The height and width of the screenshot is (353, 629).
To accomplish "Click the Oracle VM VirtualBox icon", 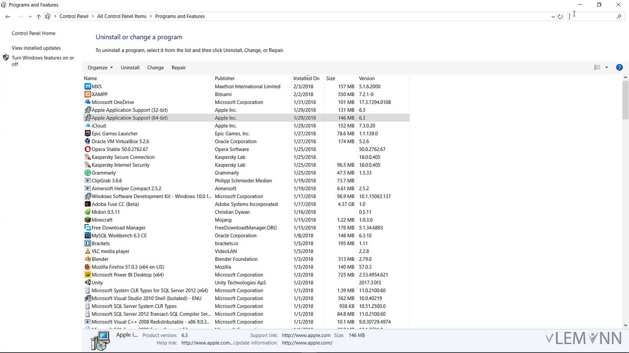I will coord(87,141).
